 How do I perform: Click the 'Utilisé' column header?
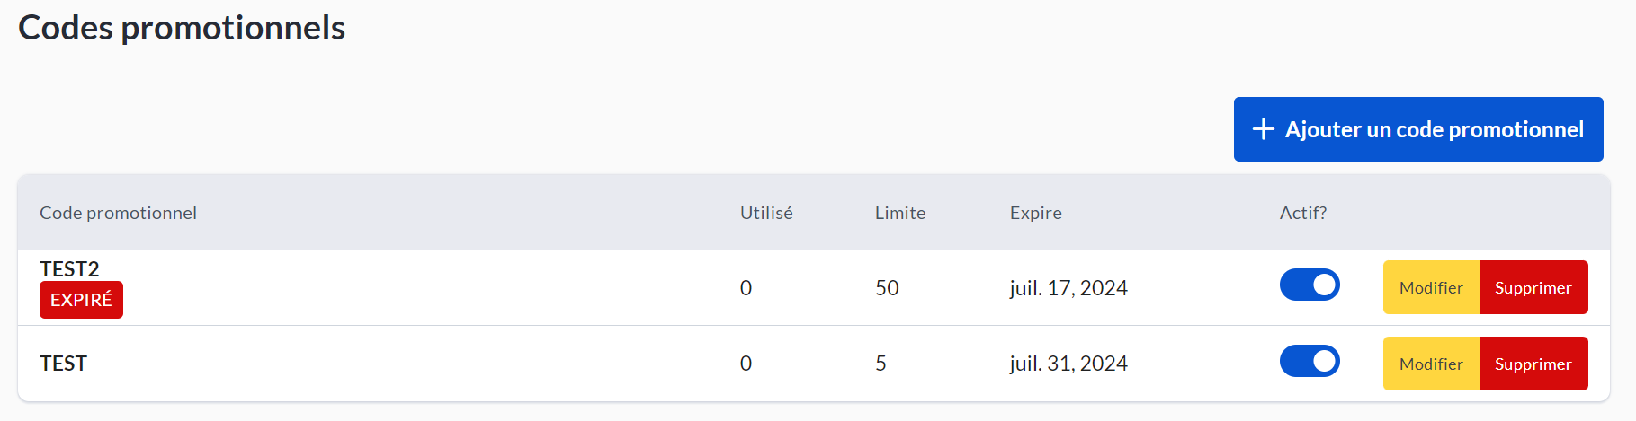point(766,213)
